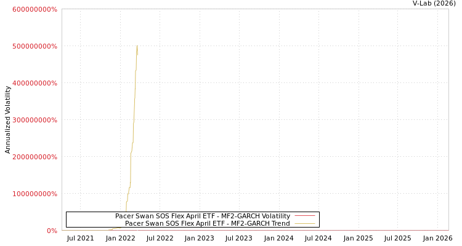462x246 pixels.
Task: Click the 400000000% y-axis label
Action: point(34,83)
